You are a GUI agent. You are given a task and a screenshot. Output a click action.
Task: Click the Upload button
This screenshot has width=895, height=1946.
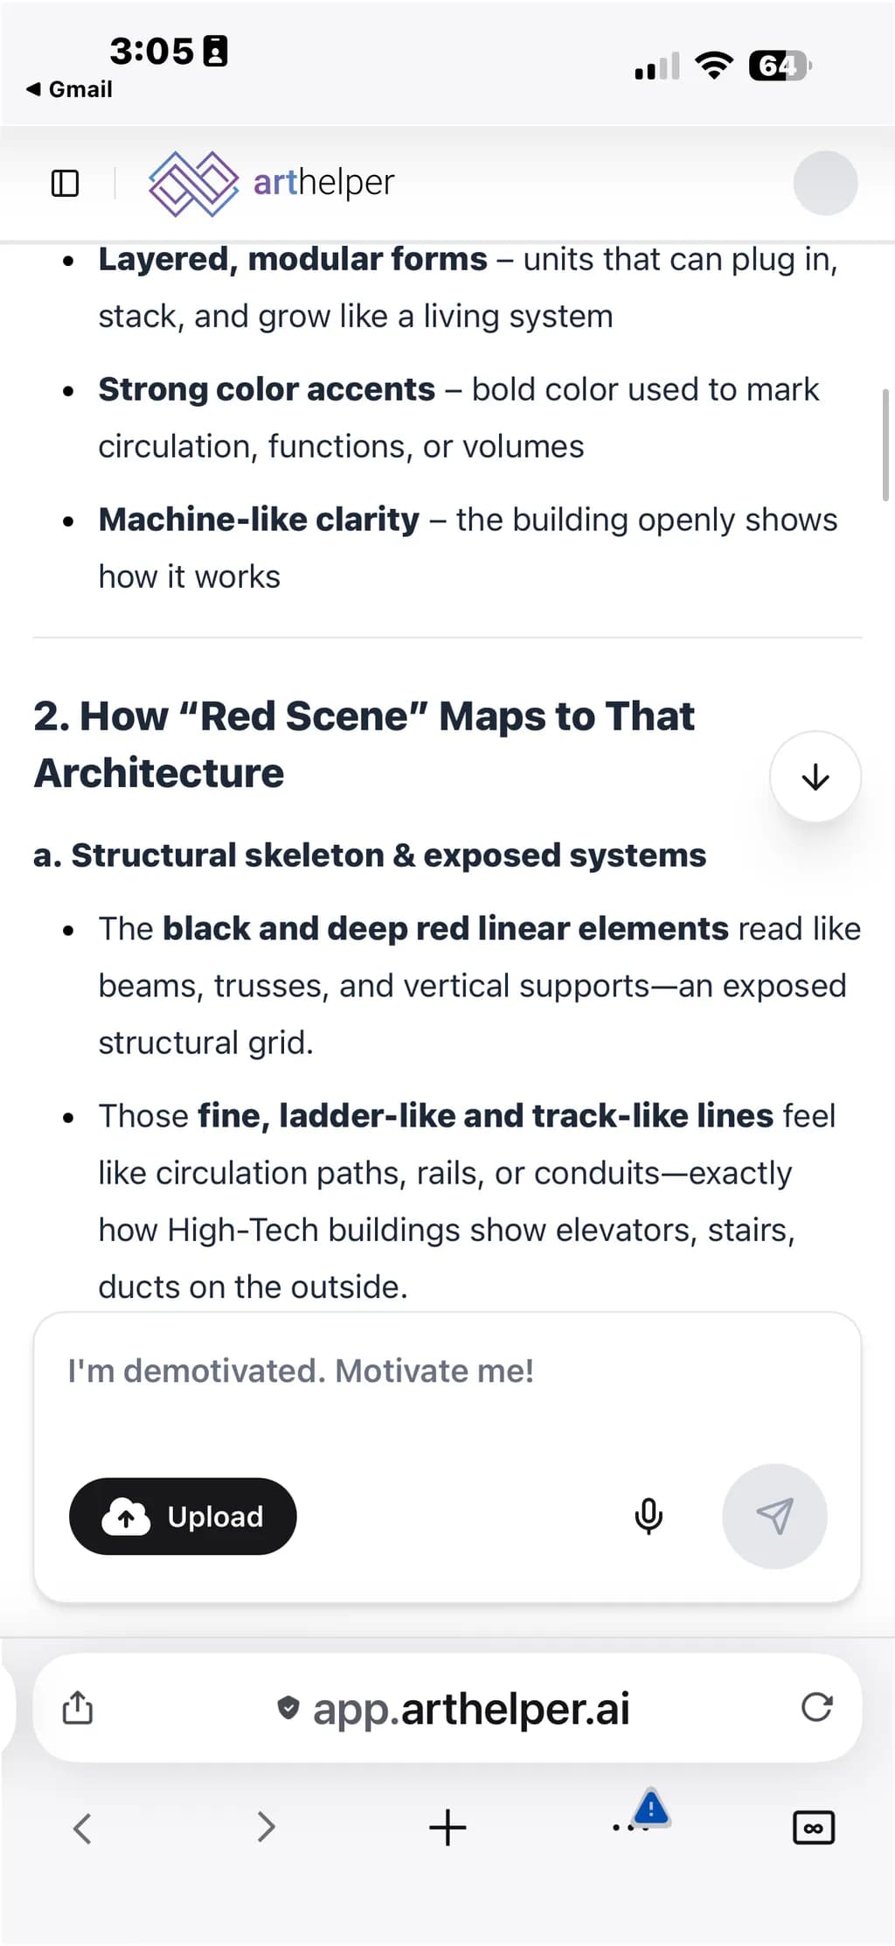tap(183, 1517)
